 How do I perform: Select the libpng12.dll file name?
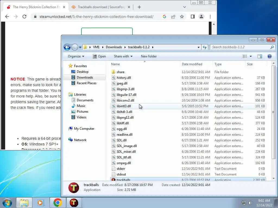pos(125,118)
